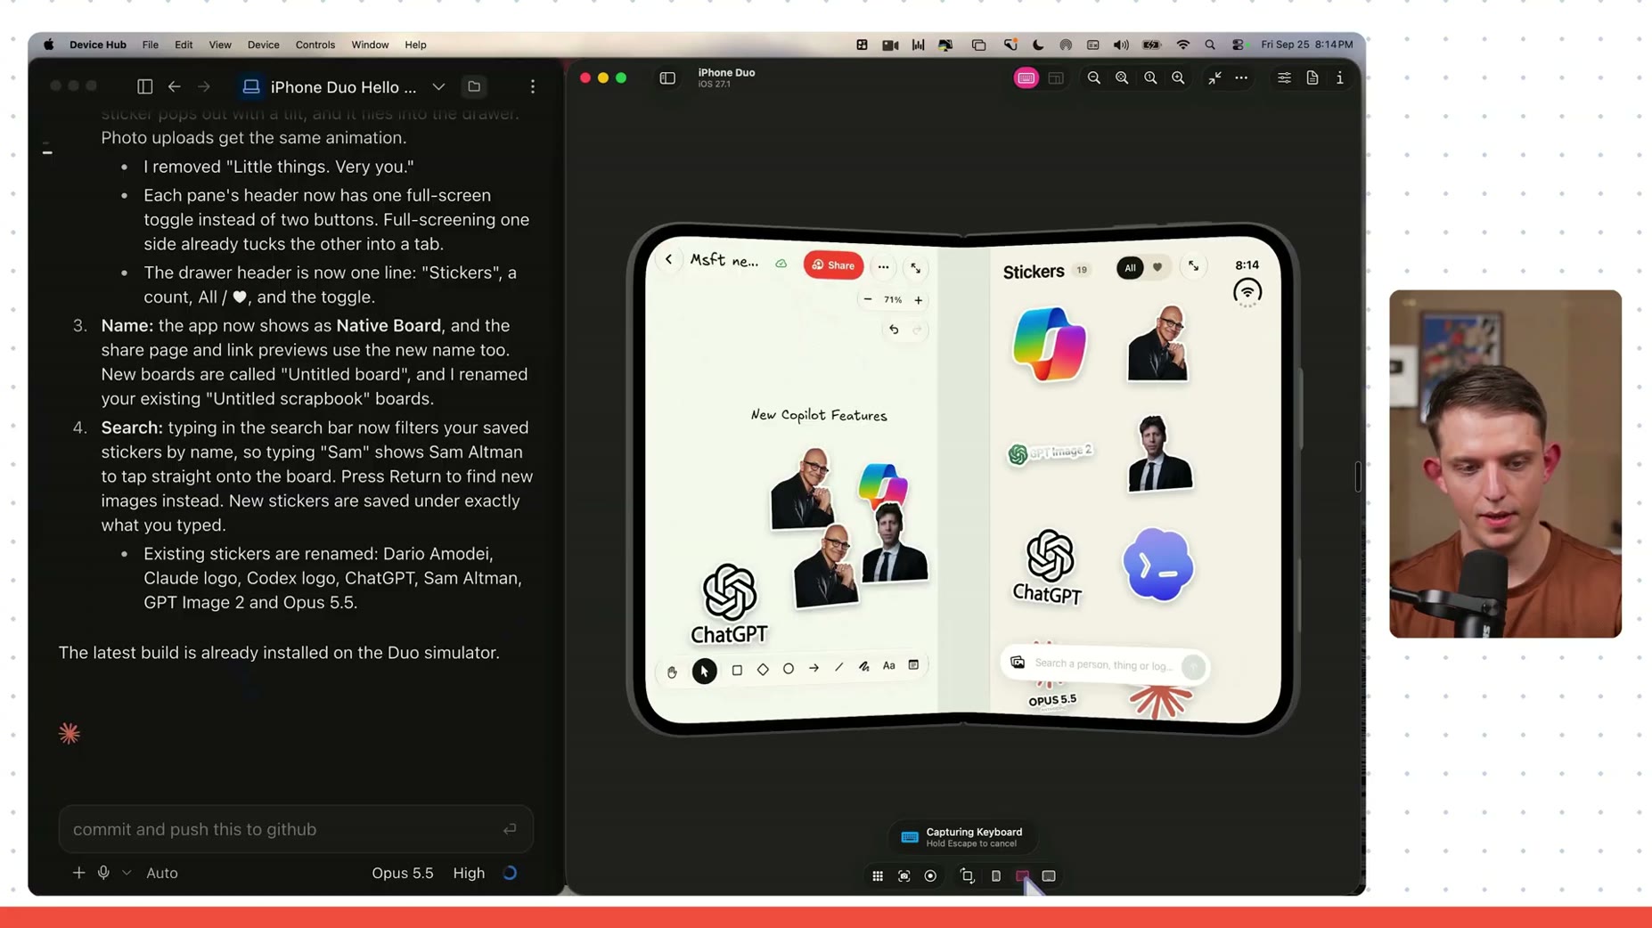This screenshot has height=928, width=1652.
Task: Zoom simulator to fit with crosshair magnifier
Action: 1122,78
